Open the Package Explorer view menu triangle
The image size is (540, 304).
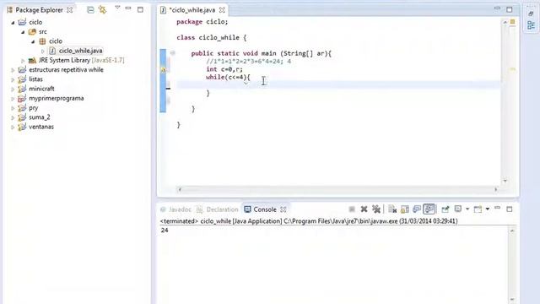pos(117,8)
